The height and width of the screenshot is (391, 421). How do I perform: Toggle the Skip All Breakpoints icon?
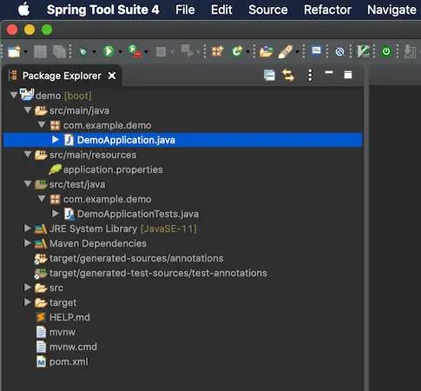(339, 51)
